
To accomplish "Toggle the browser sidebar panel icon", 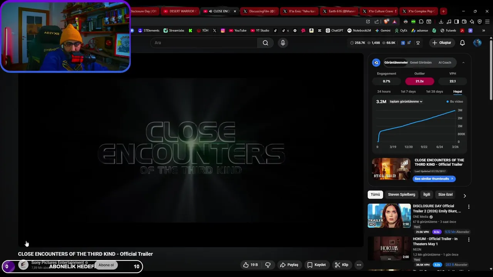I will [456, 22].
